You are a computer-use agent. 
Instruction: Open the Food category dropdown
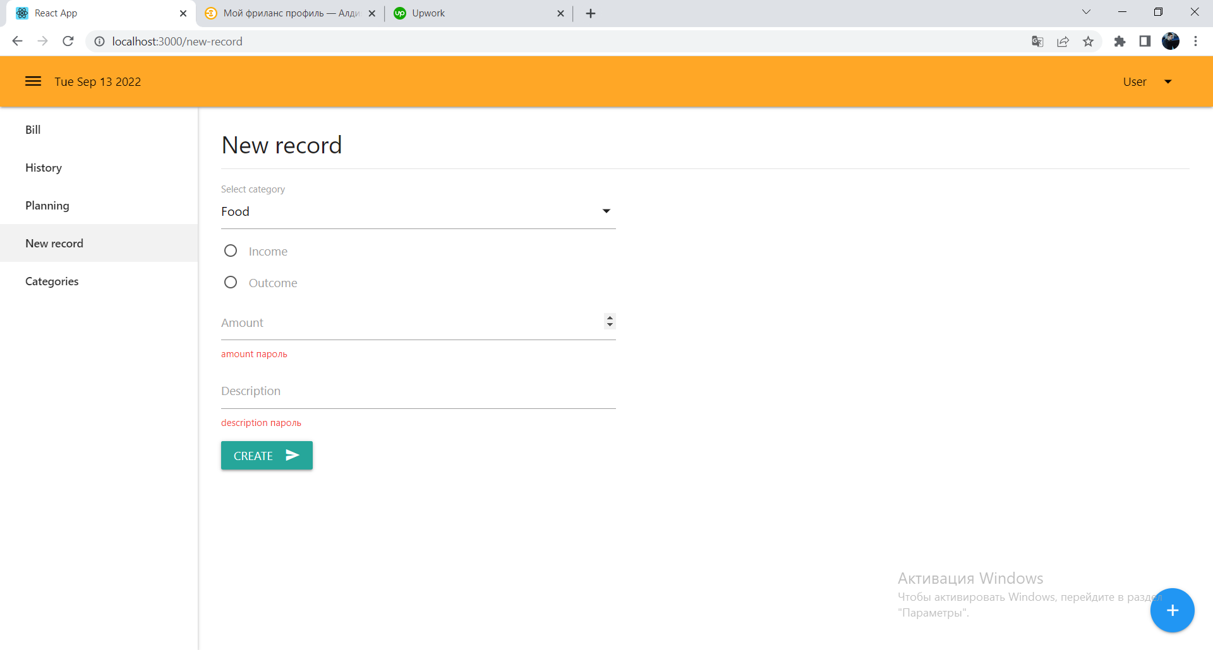[418, 211]
